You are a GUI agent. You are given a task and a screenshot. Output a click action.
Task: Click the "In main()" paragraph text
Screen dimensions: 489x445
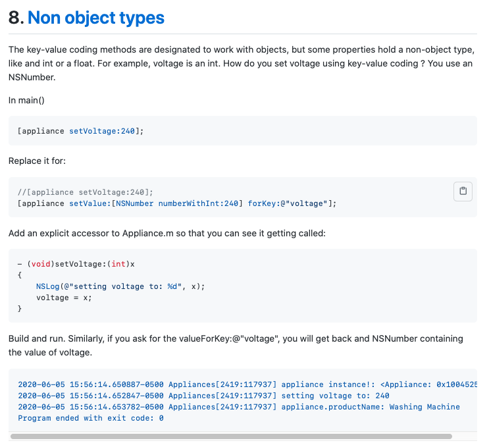tap(26, 100)
